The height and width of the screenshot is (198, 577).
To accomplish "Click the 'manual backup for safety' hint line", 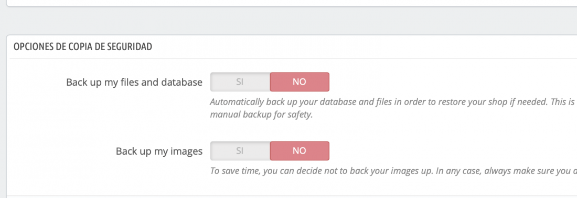I will pos(261,114).
